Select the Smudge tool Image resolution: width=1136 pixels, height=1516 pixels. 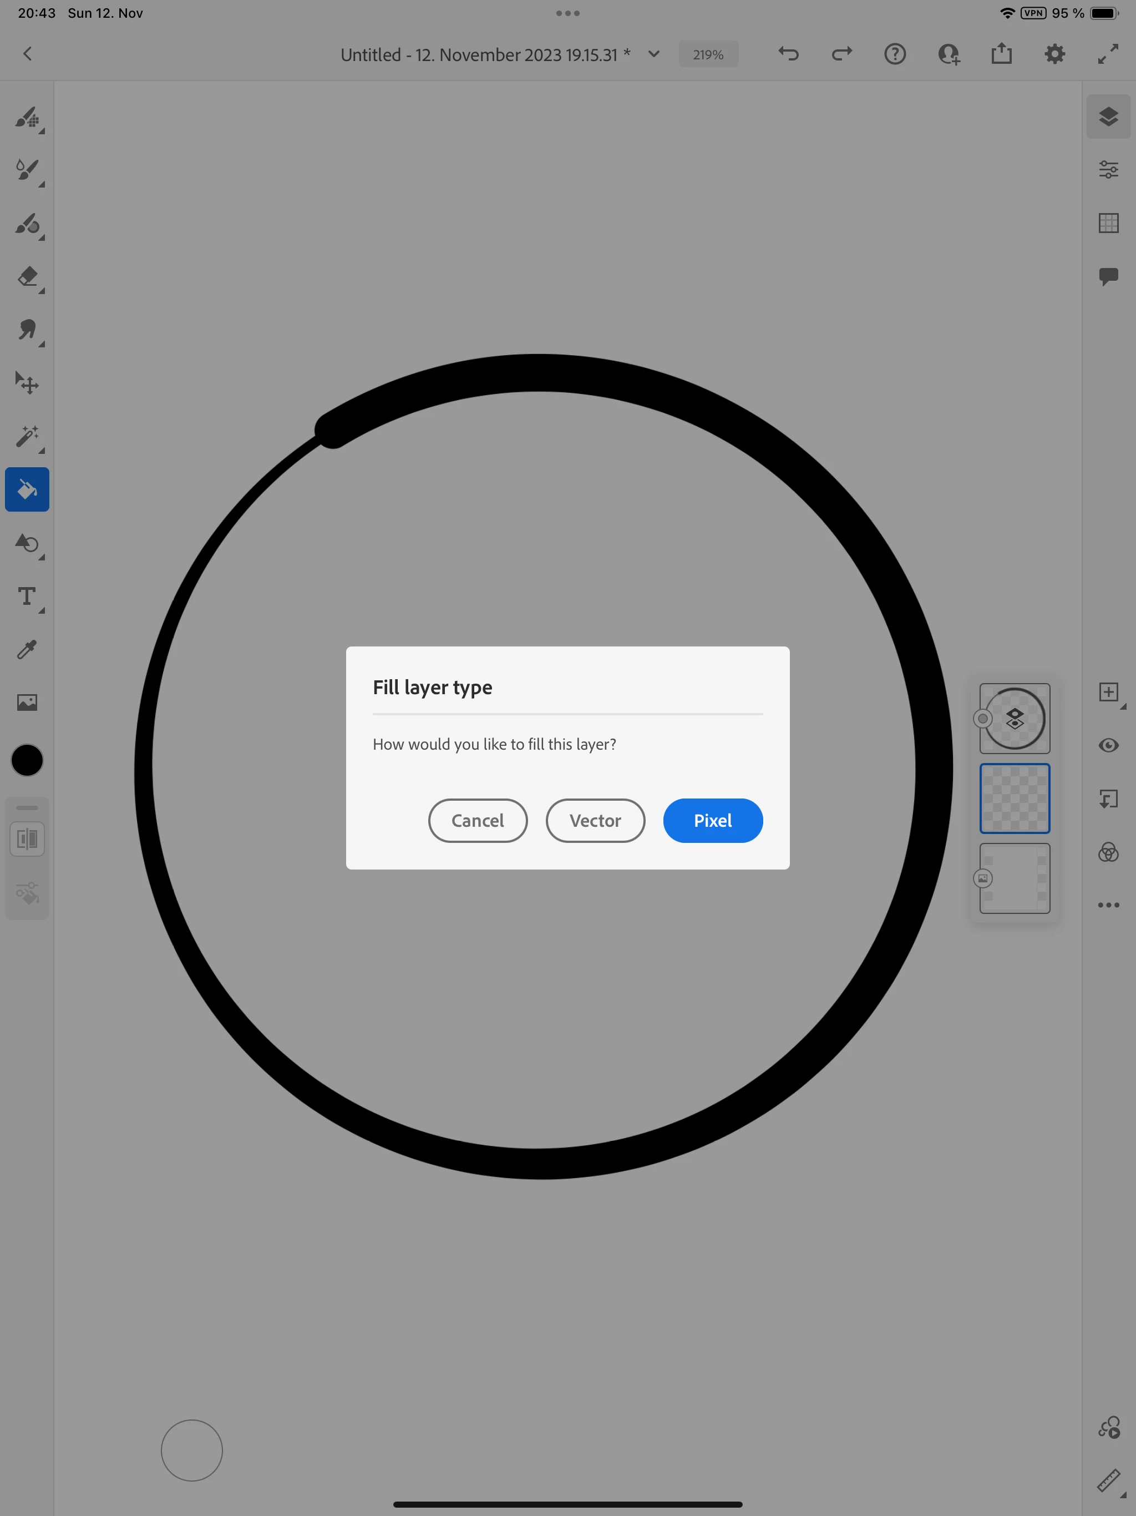click(27, 330)
